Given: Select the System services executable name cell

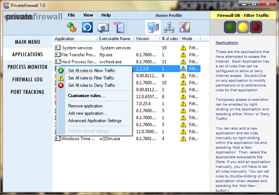Looking at the screenshot, I should click(116, 48).
